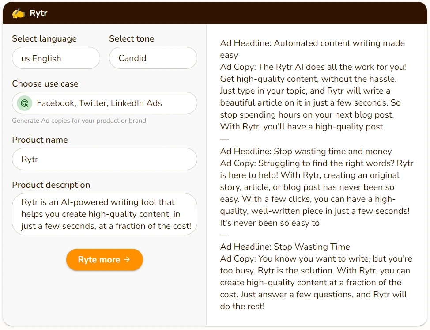The height and width of the screenshot is (330, 430).
Task: Click the "Product description" label
Action: coord(51,185)
